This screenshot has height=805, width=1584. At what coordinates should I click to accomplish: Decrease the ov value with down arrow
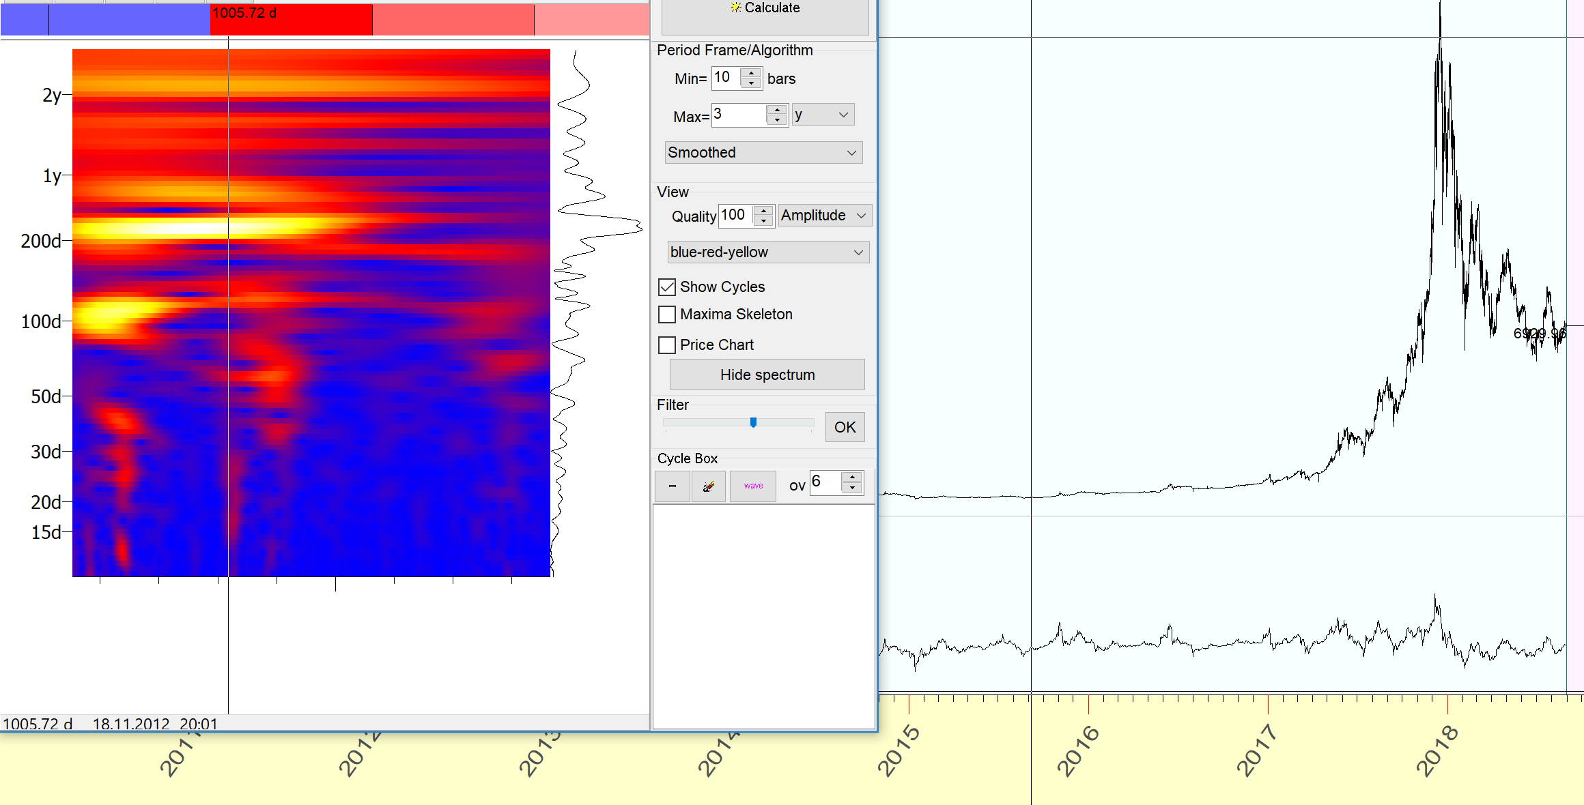point(852,488)
